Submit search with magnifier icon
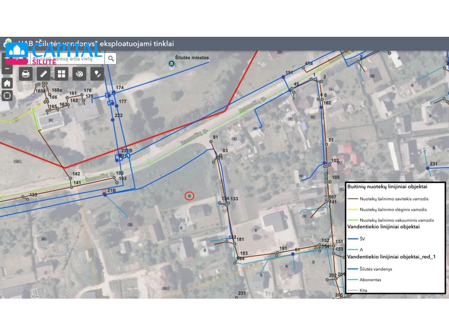 pos(111,59)
